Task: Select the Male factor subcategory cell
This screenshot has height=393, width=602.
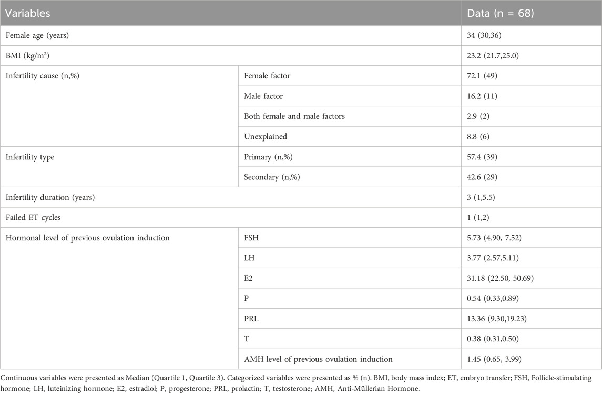Action: 263,96
